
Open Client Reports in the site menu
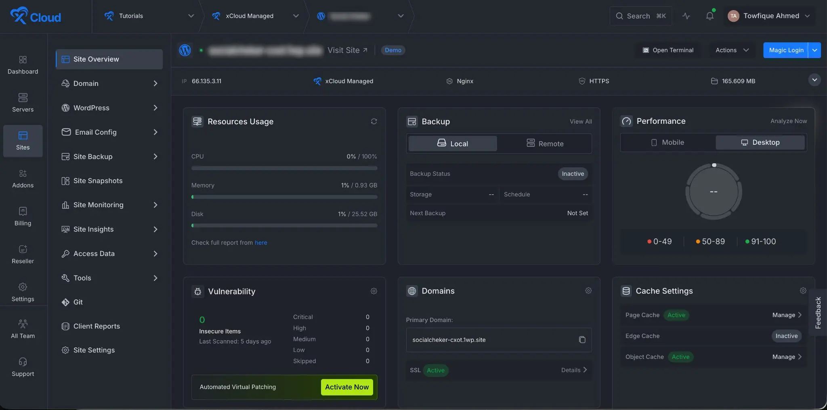[x=109, y=326]
